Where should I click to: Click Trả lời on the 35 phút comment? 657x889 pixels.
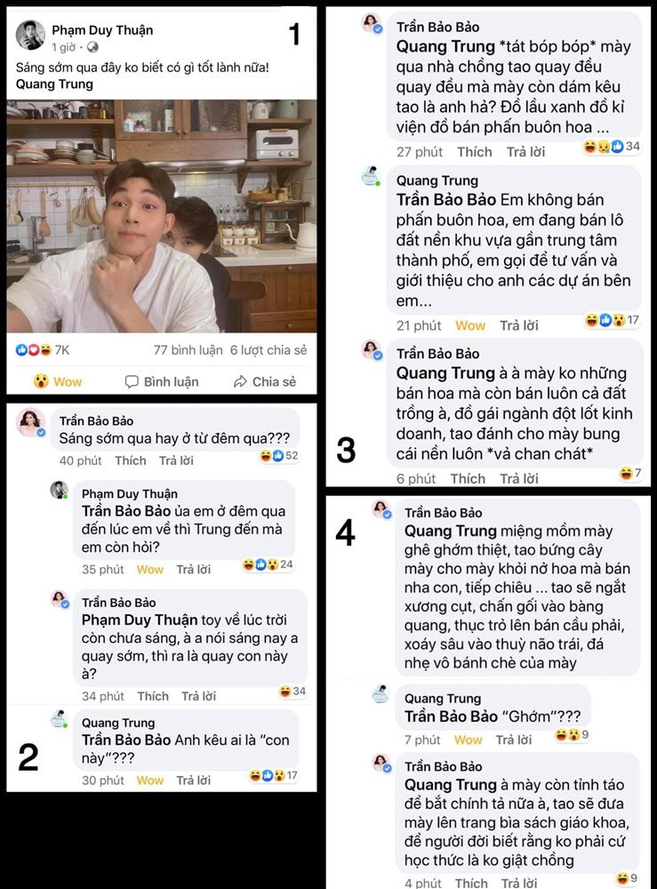coord(193,569)
